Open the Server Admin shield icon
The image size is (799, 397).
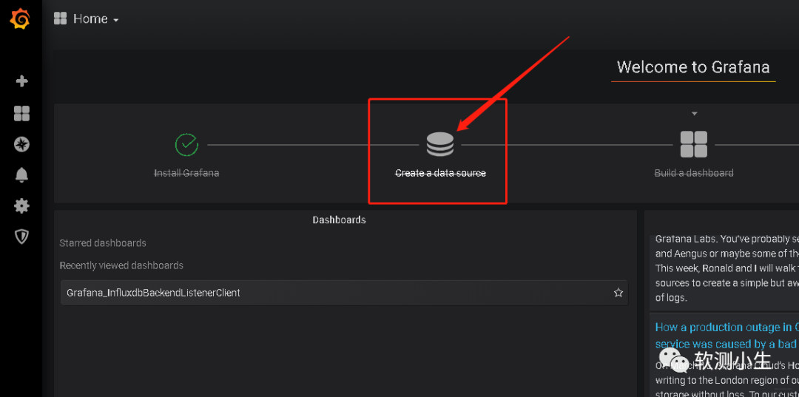pos(21,237)
